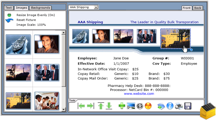Click the gray refresh circular arrows icon
217x120 pixels.
pos(140,106)
